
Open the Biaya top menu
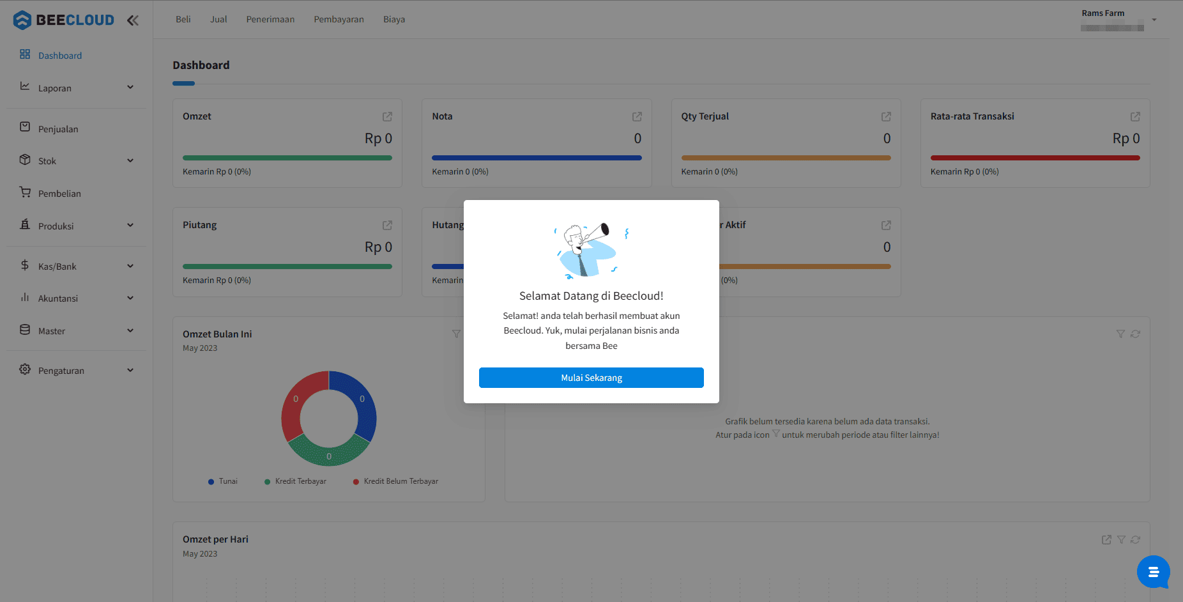point(394,19)
